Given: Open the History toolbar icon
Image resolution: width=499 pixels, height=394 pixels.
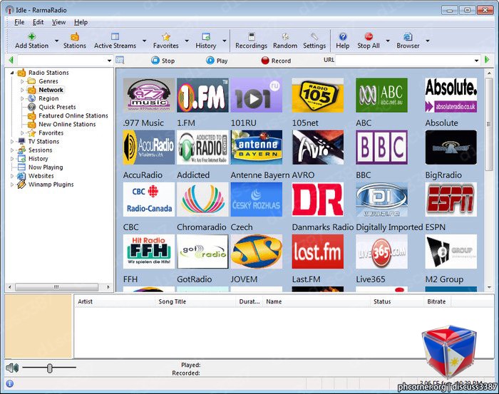Looking at the screenshot, I should point(206,37).
